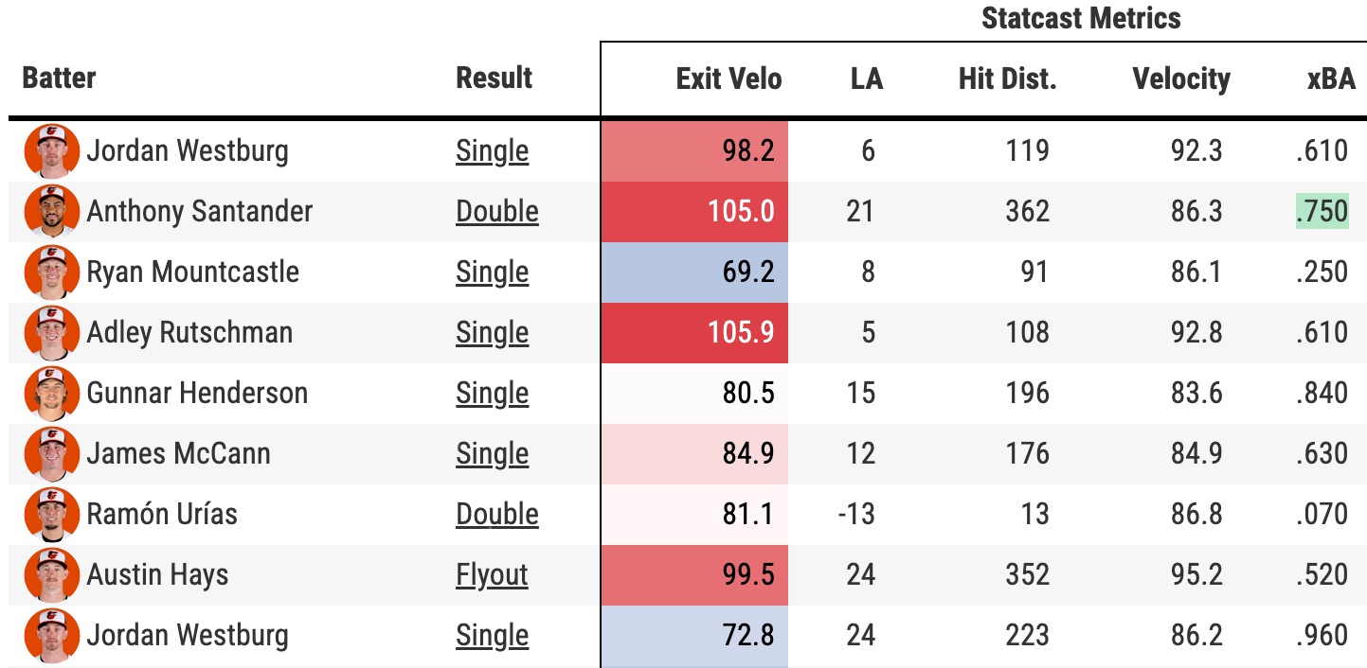Click headshot in Westburg's 98.2 exit velo row

pyautogui.click(x=51, y=151)
